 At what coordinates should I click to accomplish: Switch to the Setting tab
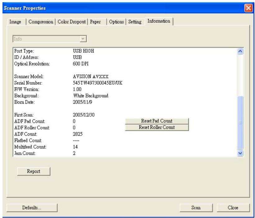click(135, 22)
